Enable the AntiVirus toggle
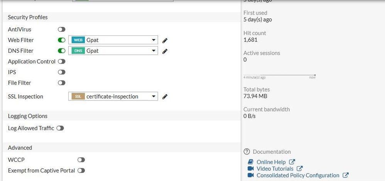 click(61, 29)
